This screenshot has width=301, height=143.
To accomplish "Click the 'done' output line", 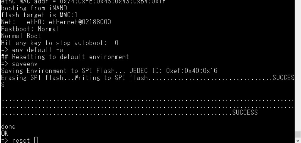I will pyautogui.click(x=8, y=127).
